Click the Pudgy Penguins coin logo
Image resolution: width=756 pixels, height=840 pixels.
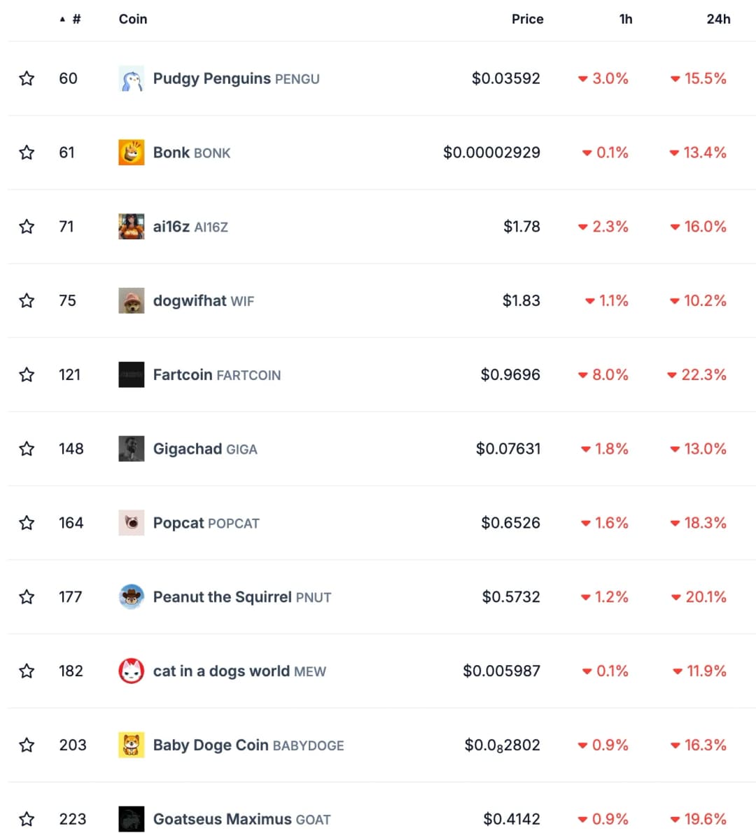click(x=131, y=79)
